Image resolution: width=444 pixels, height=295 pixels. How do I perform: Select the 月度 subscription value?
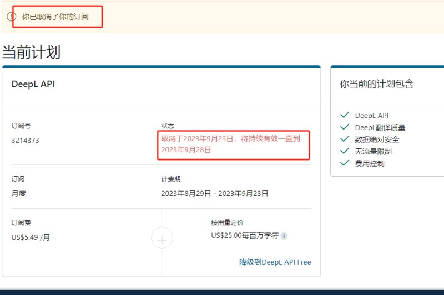pyautogui.click(x=19, y=193)
